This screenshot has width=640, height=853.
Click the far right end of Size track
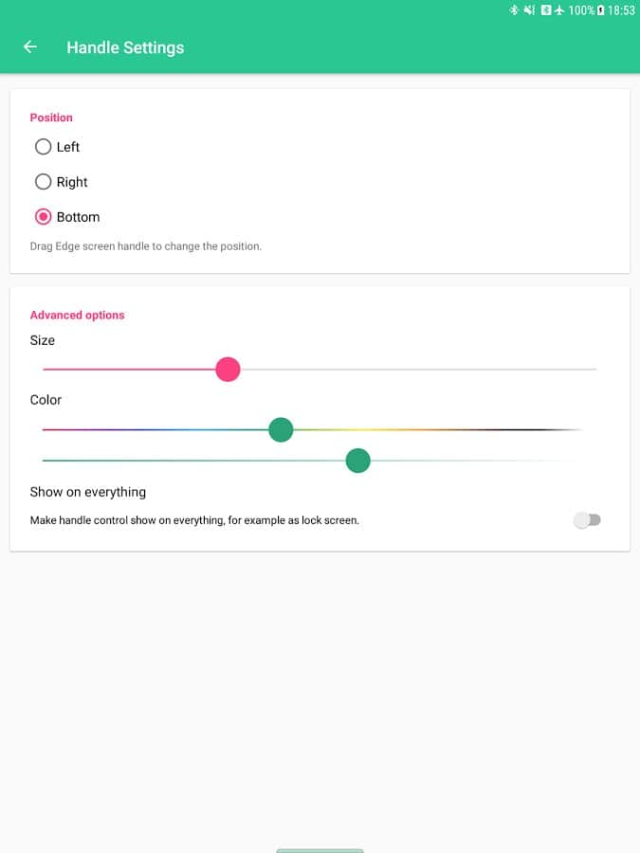[594, 370]
